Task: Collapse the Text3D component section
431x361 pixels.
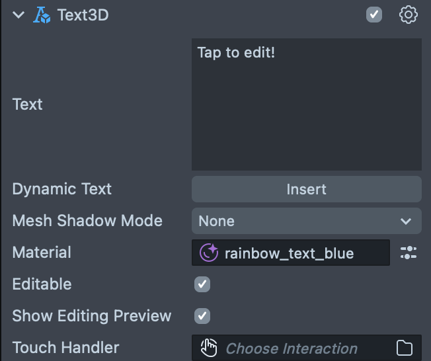Action: 19,15
